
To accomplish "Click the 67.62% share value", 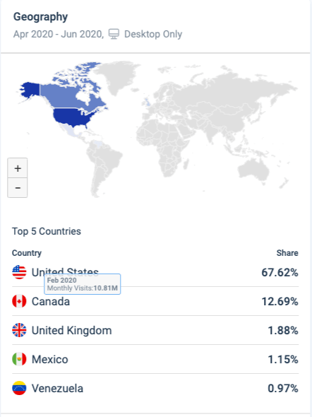I will [280, 272].
